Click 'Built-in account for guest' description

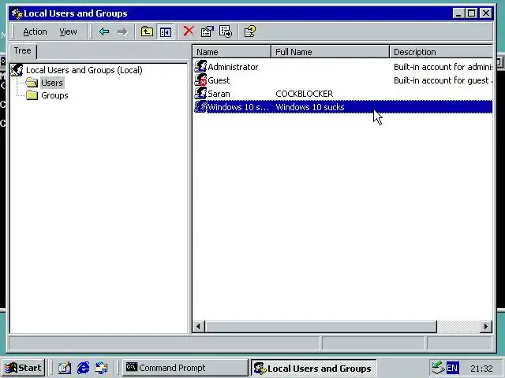coord(443,80)
